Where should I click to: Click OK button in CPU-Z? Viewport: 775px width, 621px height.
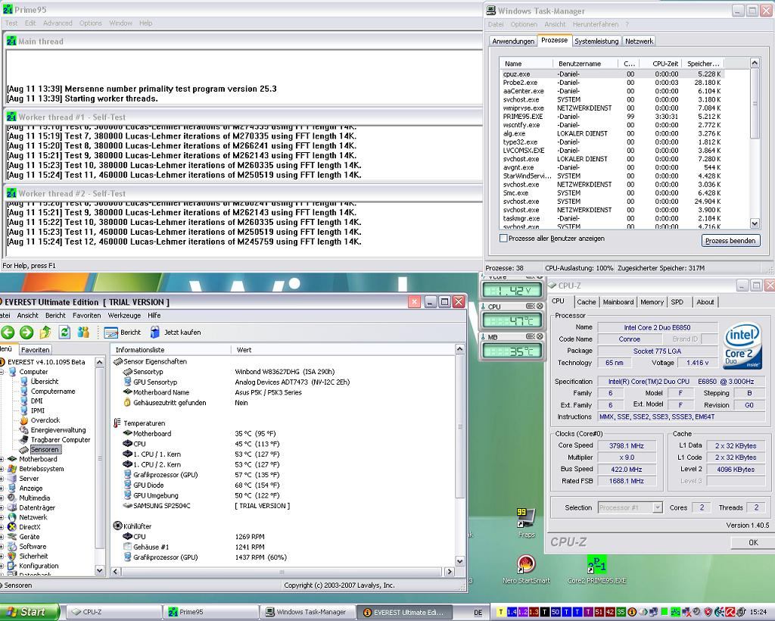[753, 542]
